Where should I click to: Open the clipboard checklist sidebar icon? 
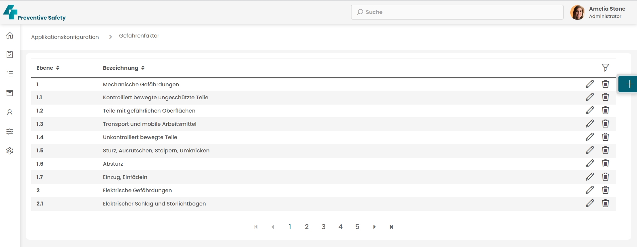(10, 54)
